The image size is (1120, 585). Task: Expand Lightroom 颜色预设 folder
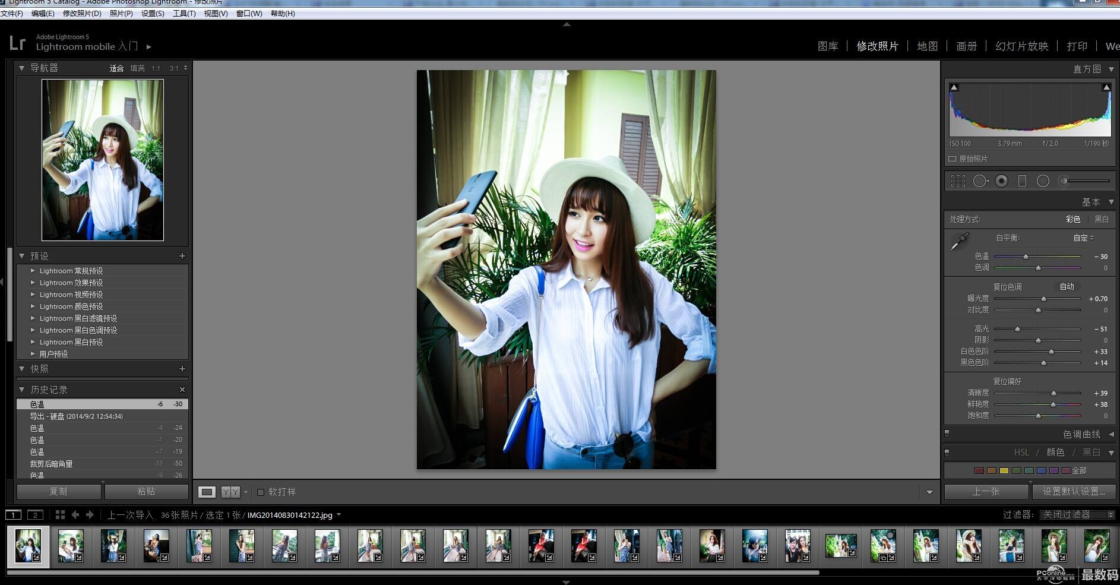(33, 306)
